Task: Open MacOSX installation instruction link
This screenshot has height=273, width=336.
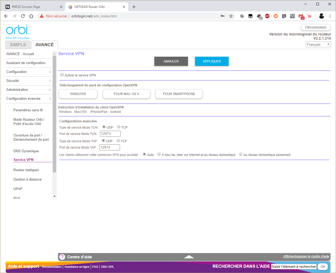Action: 81,112
